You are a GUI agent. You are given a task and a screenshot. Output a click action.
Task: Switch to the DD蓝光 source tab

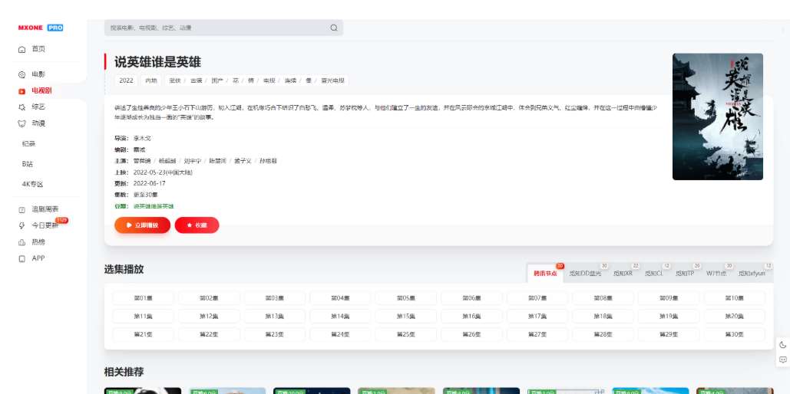coord(586,273)
